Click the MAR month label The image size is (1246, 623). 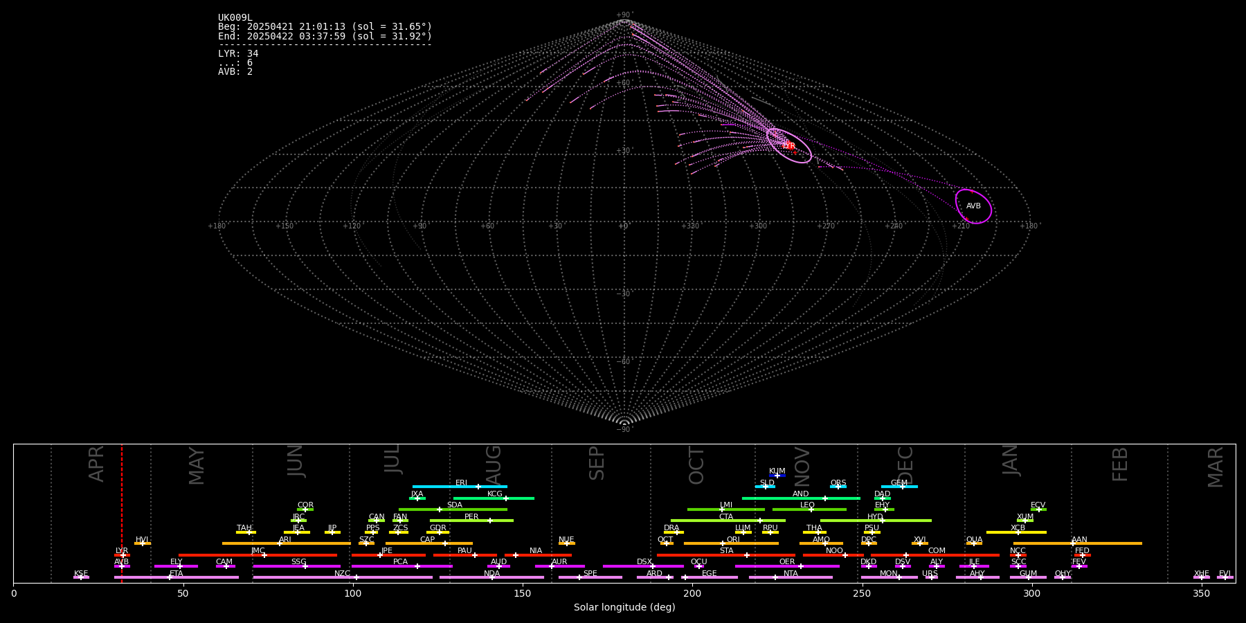(1216, 467)
